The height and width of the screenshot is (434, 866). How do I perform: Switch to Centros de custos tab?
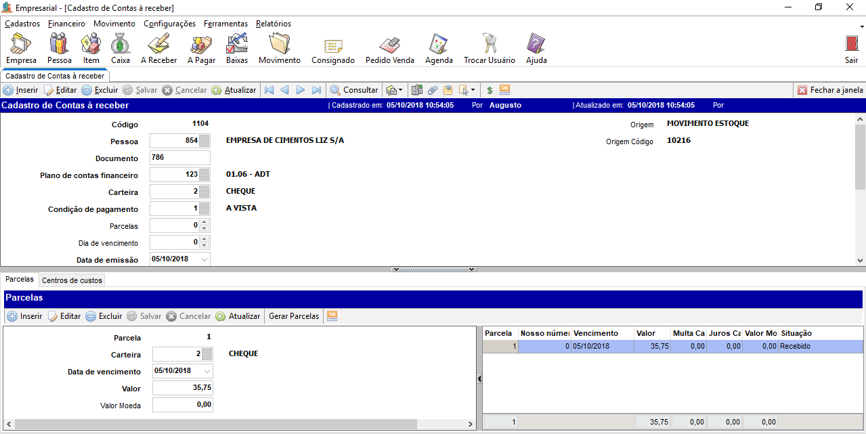72,280
